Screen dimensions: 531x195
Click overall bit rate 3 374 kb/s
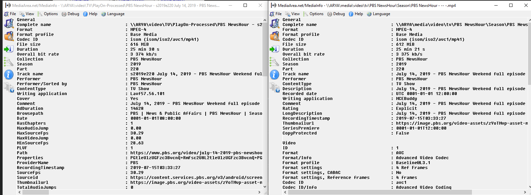pos(144,54)
